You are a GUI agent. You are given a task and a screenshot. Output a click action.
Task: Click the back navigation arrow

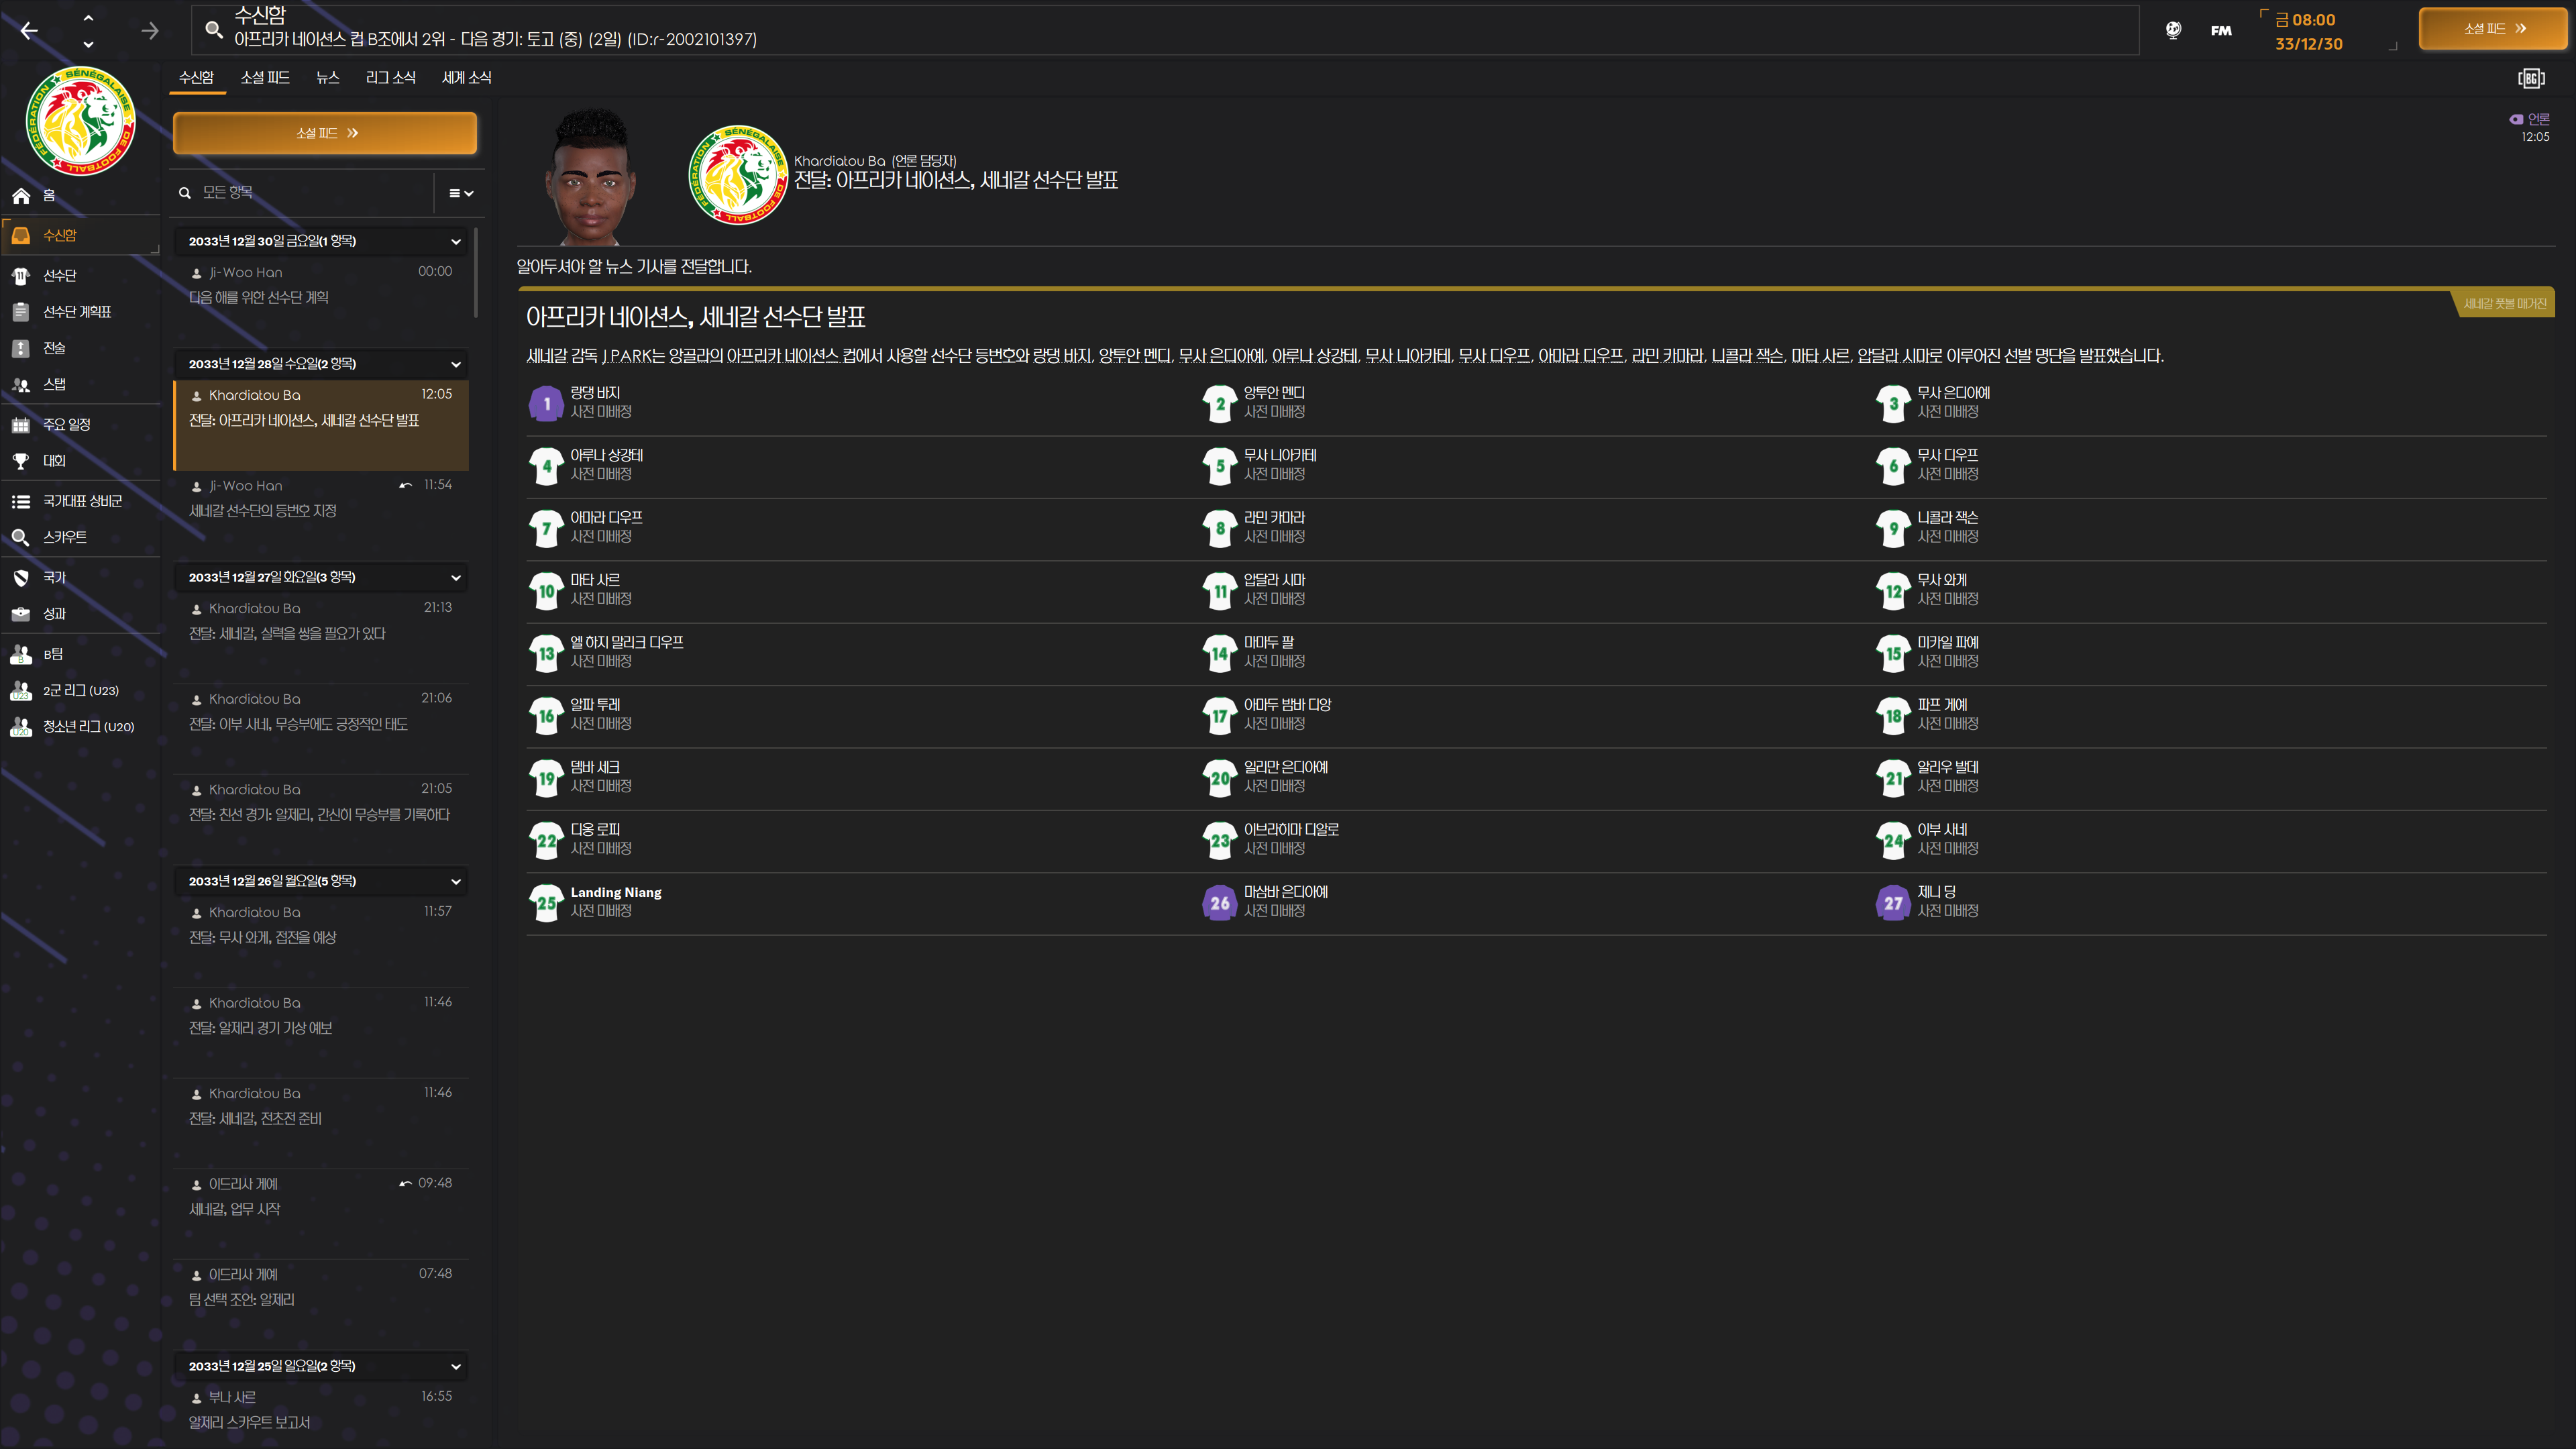tap(29, 31)
